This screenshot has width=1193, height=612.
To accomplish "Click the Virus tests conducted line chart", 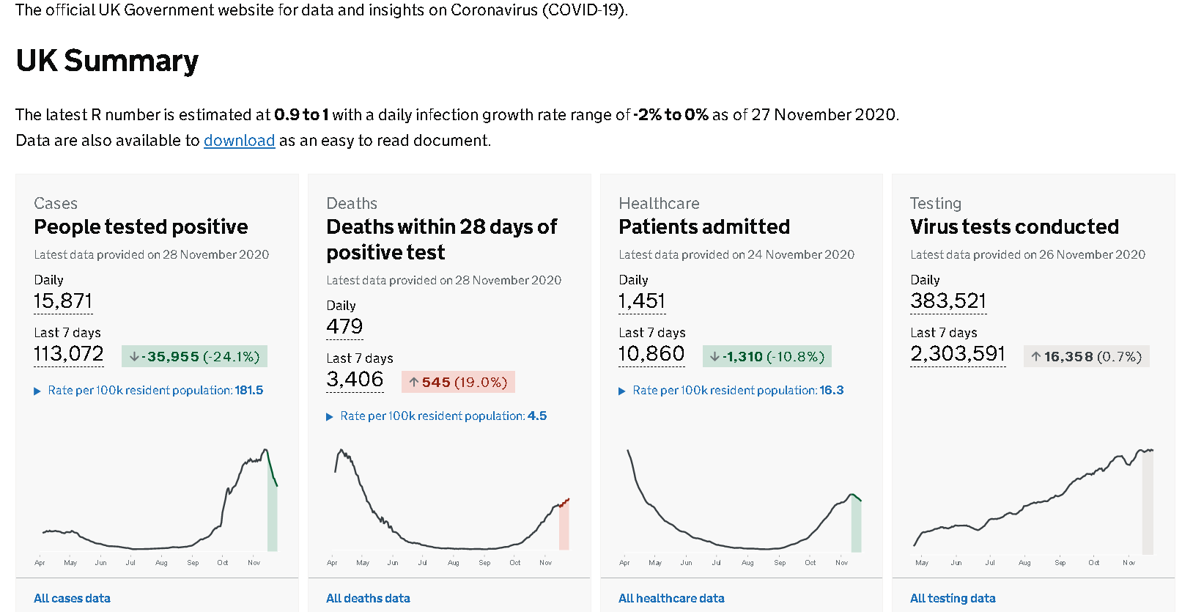I will 1033,506.
